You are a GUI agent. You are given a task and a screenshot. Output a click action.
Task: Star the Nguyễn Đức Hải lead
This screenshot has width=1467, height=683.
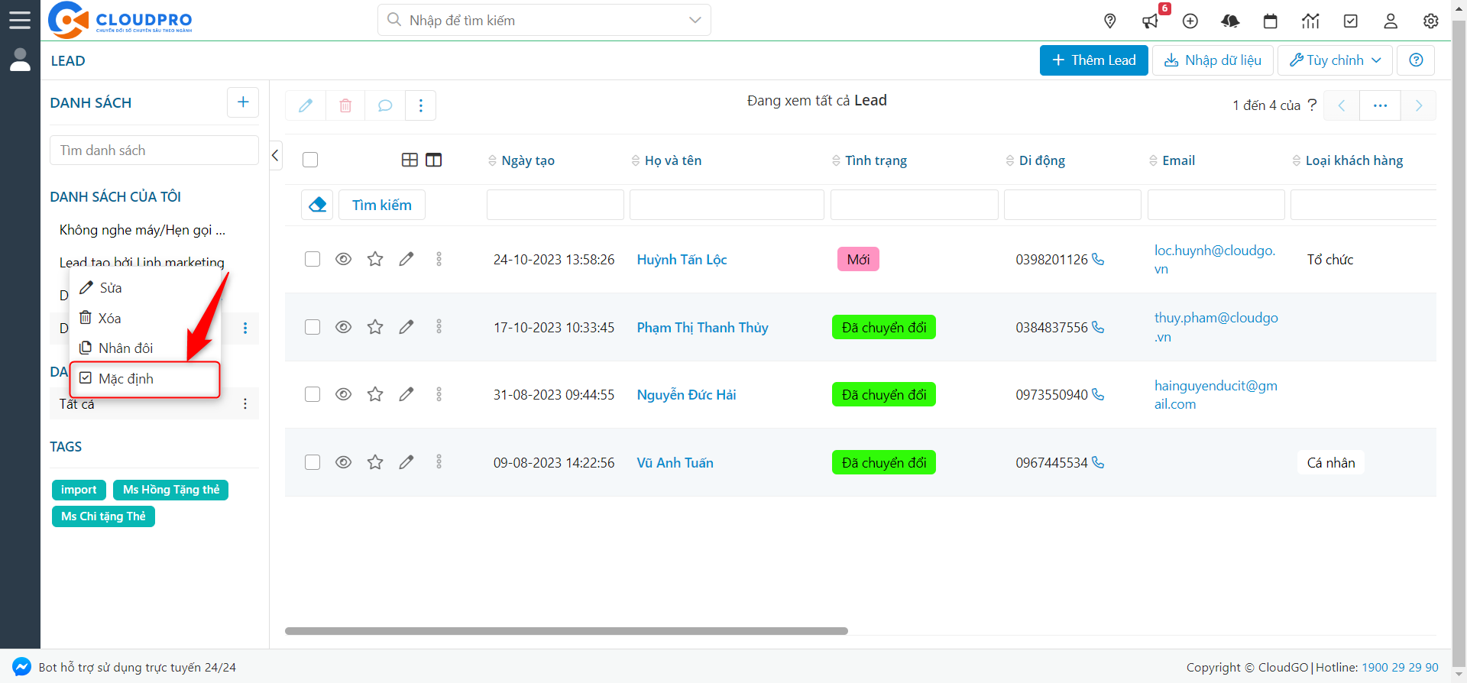[375, 394]
